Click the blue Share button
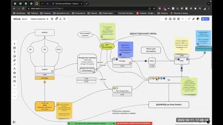Screen dimensions: 223x125 click(x=205, y=19)
